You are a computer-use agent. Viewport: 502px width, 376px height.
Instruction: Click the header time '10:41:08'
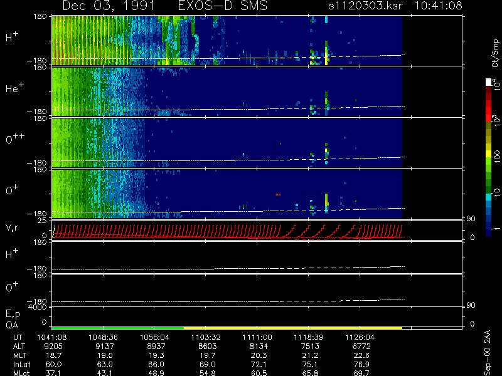coord(438,6)
